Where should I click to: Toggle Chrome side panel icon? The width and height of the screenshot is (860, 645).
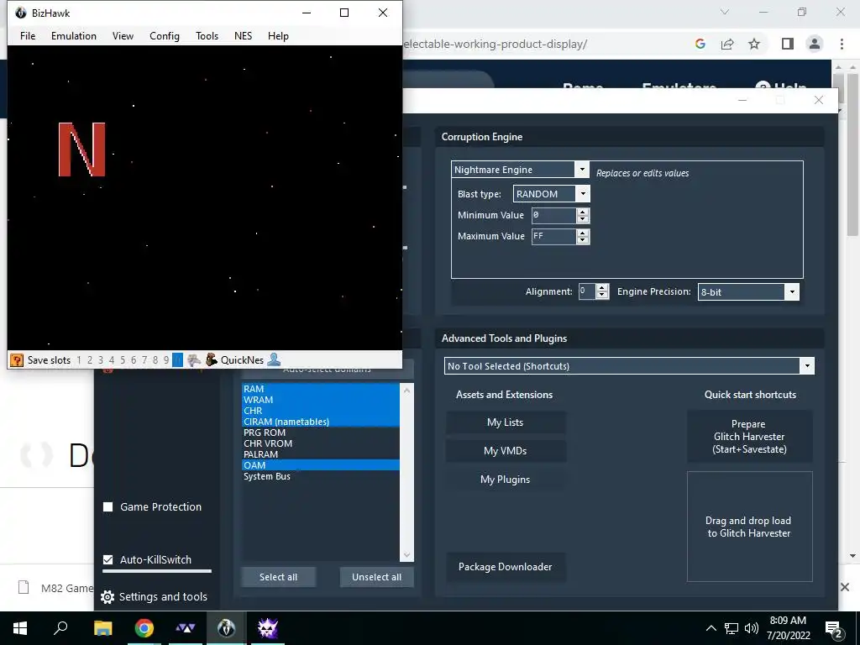click(788, 44)
